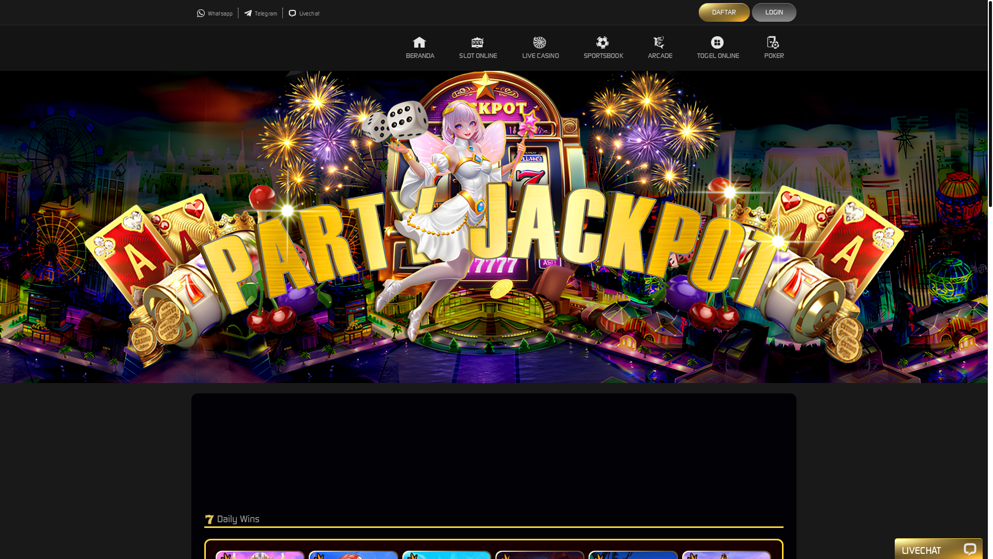Open the Slot Online machine icon
The width and height of the screenshot is (993, 559).
coord(477,42)
